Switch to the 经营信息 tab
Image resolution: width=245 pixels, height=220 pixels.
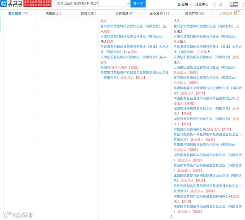click(124, 13)
